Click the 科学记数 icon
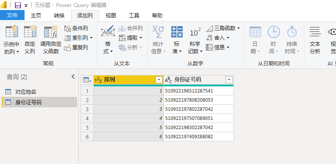The width and height of the screenshot is (336, 164). (x=195, y=33)
